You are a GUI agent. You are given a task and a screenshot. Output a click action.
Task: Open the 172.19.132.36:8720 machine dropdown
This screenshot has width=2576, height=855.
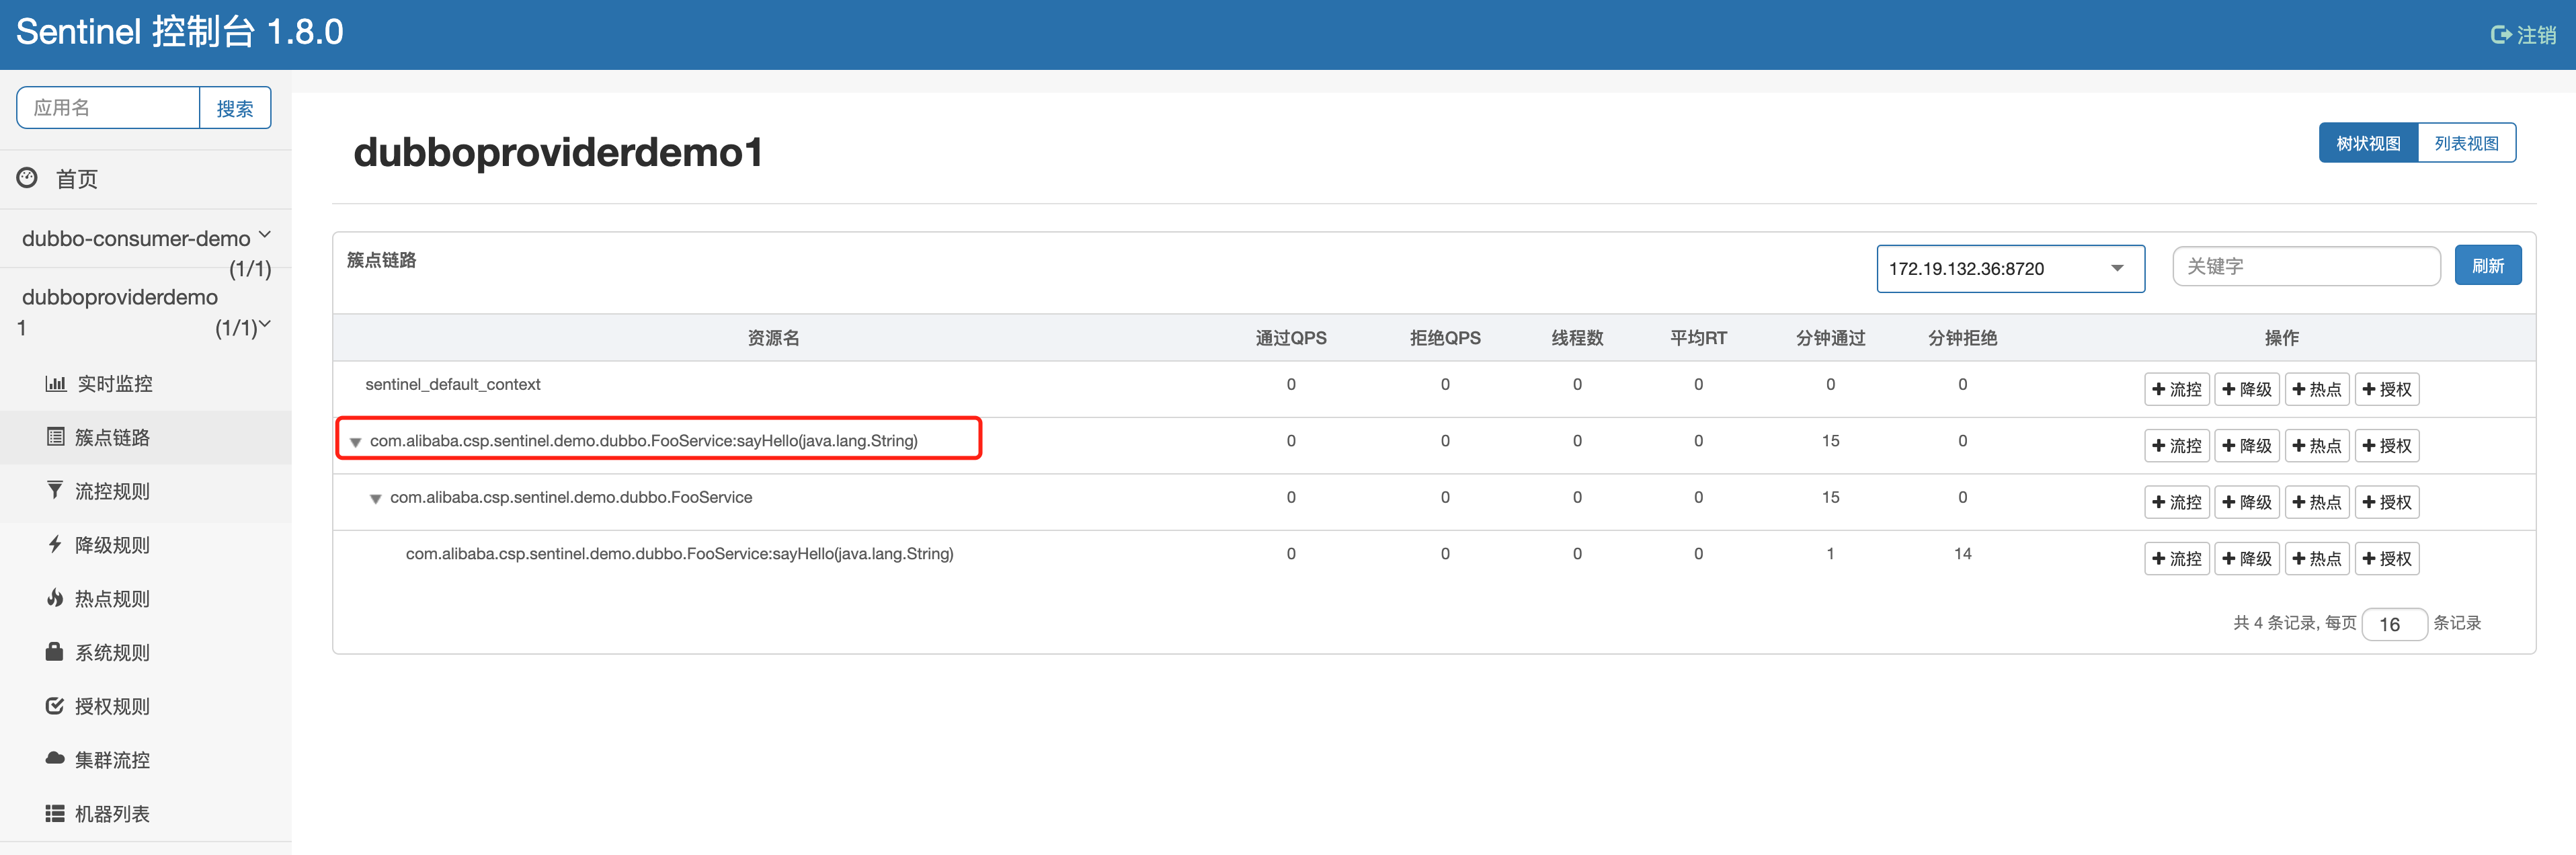point(2010,268)
